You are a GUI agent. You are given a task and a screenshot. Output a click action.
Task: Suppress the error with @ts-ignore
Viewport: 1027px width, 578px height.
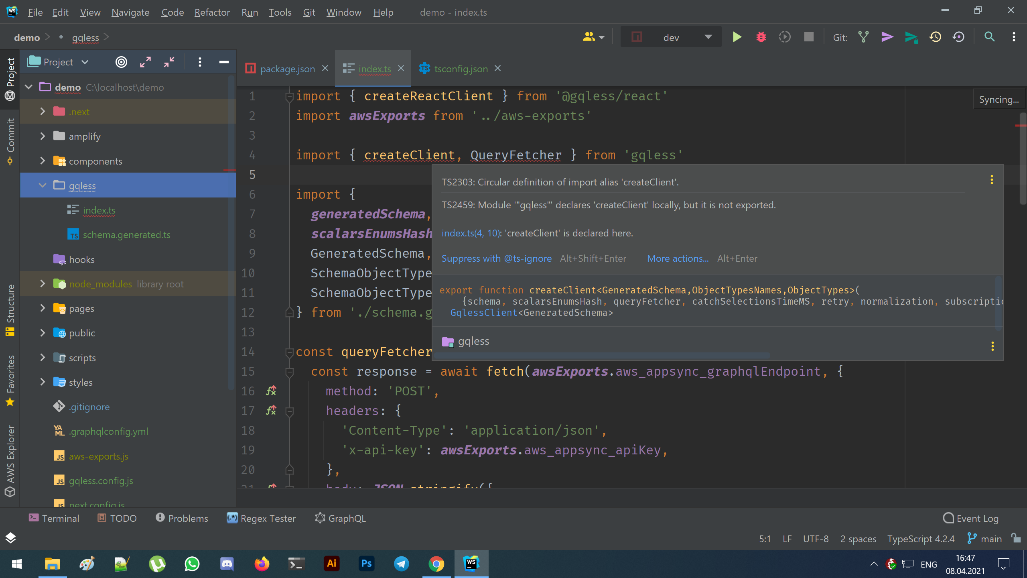(497, 258)
